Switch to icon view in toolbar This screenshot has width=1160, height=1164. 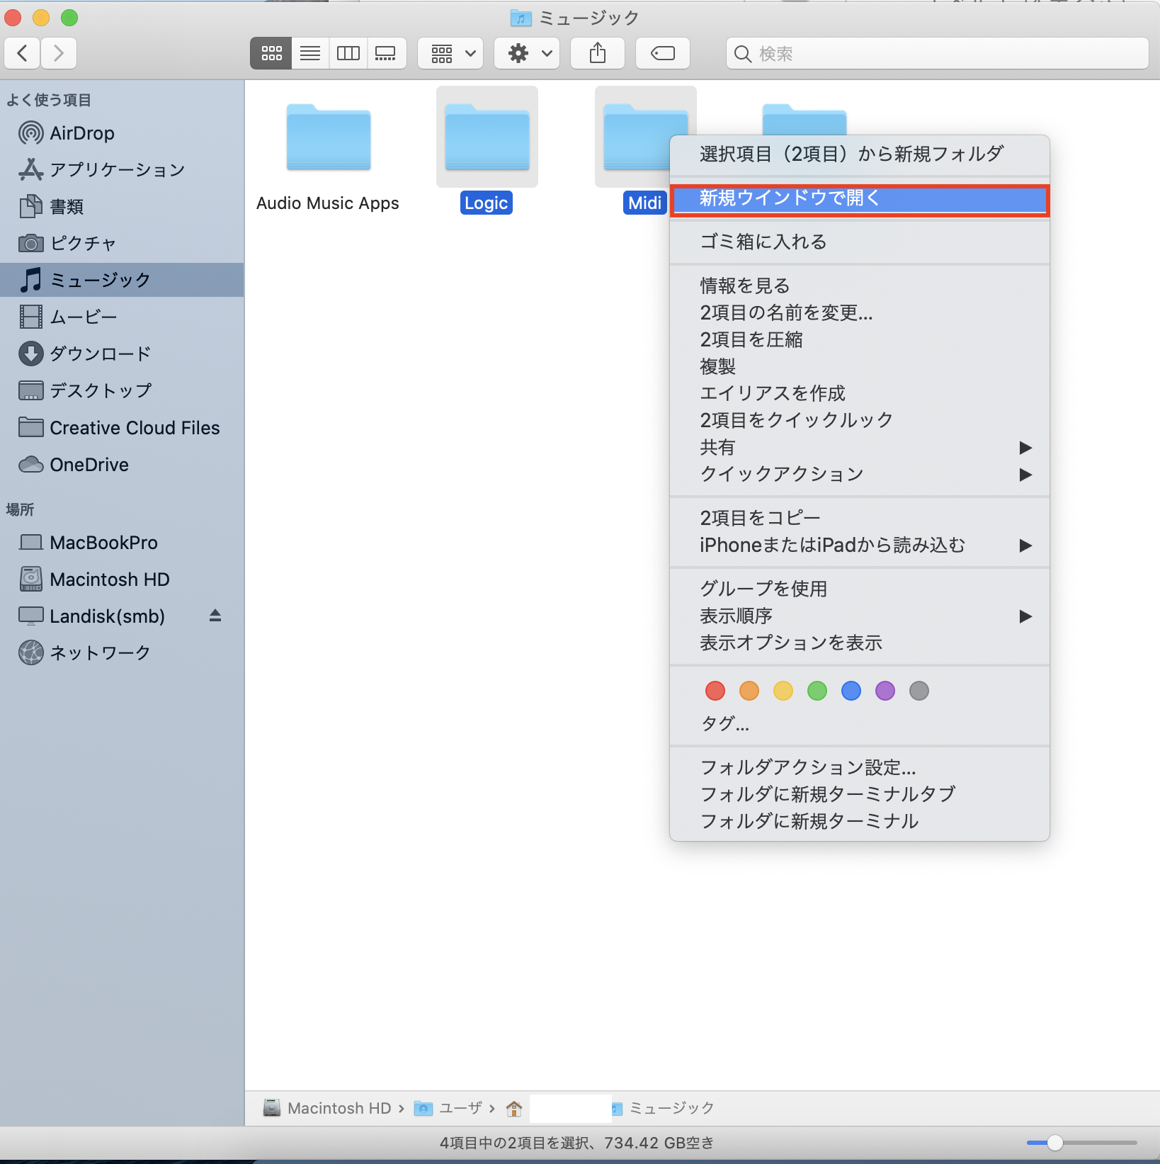pos(271,53)
